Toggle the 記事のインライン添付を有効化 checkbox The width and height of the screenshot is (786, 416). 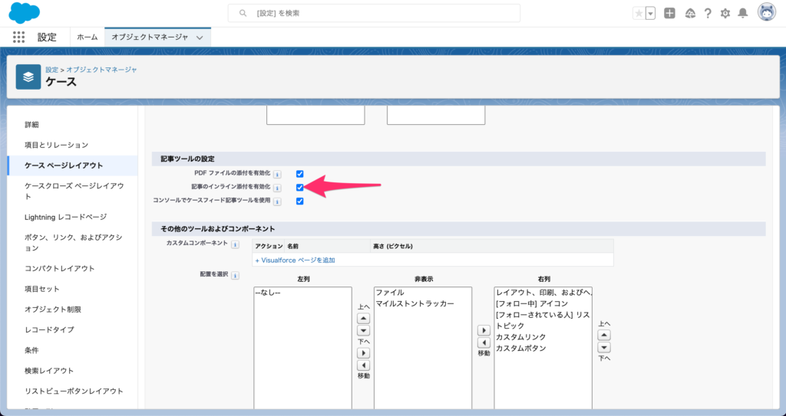click(x=300, y=188)
